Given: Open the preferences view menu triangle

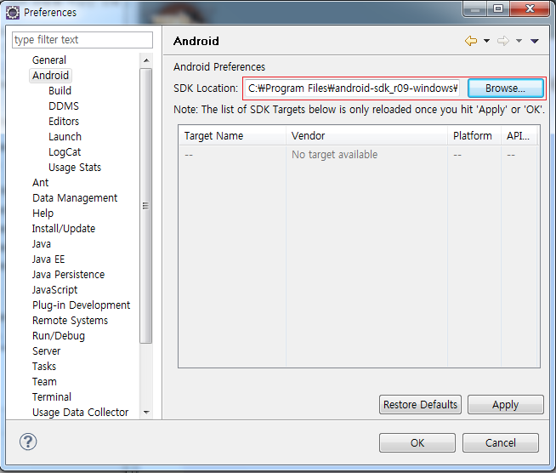Looking at the screenshot, I should click(x=535, y=41).
